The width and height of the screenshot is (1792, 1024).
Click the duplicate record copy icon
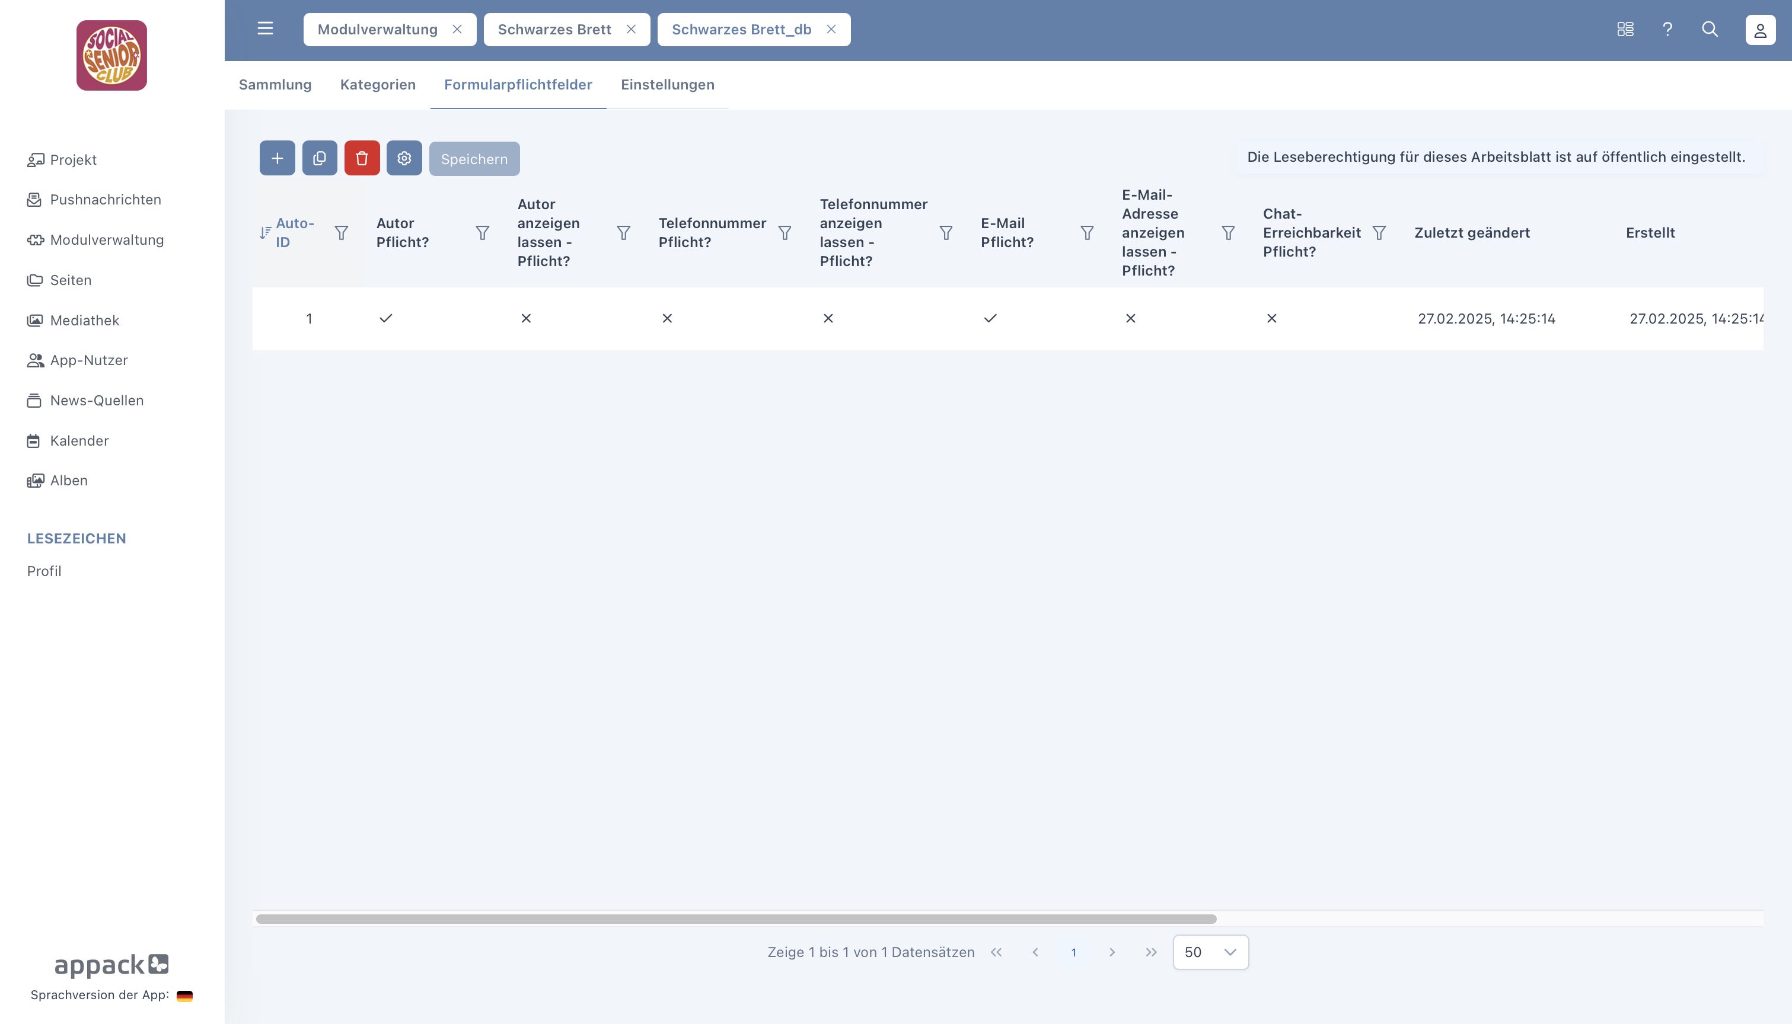(320, 158)
